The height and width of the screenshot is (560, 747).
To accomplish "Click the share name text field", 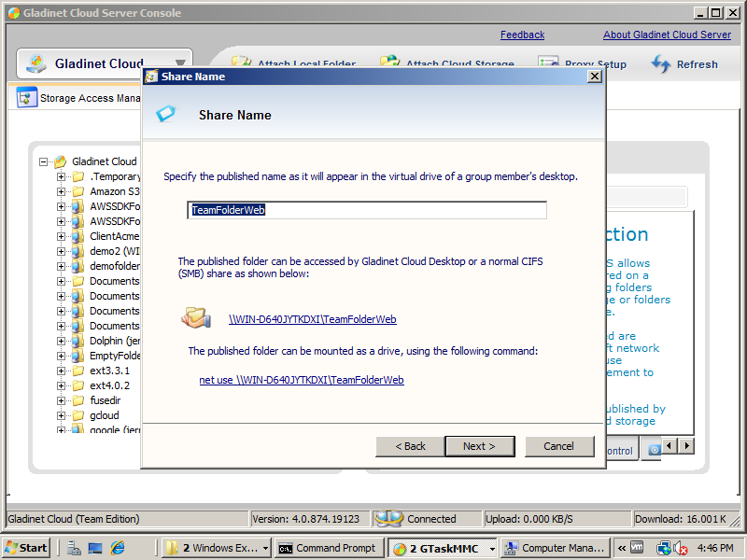I will [367, 210].
